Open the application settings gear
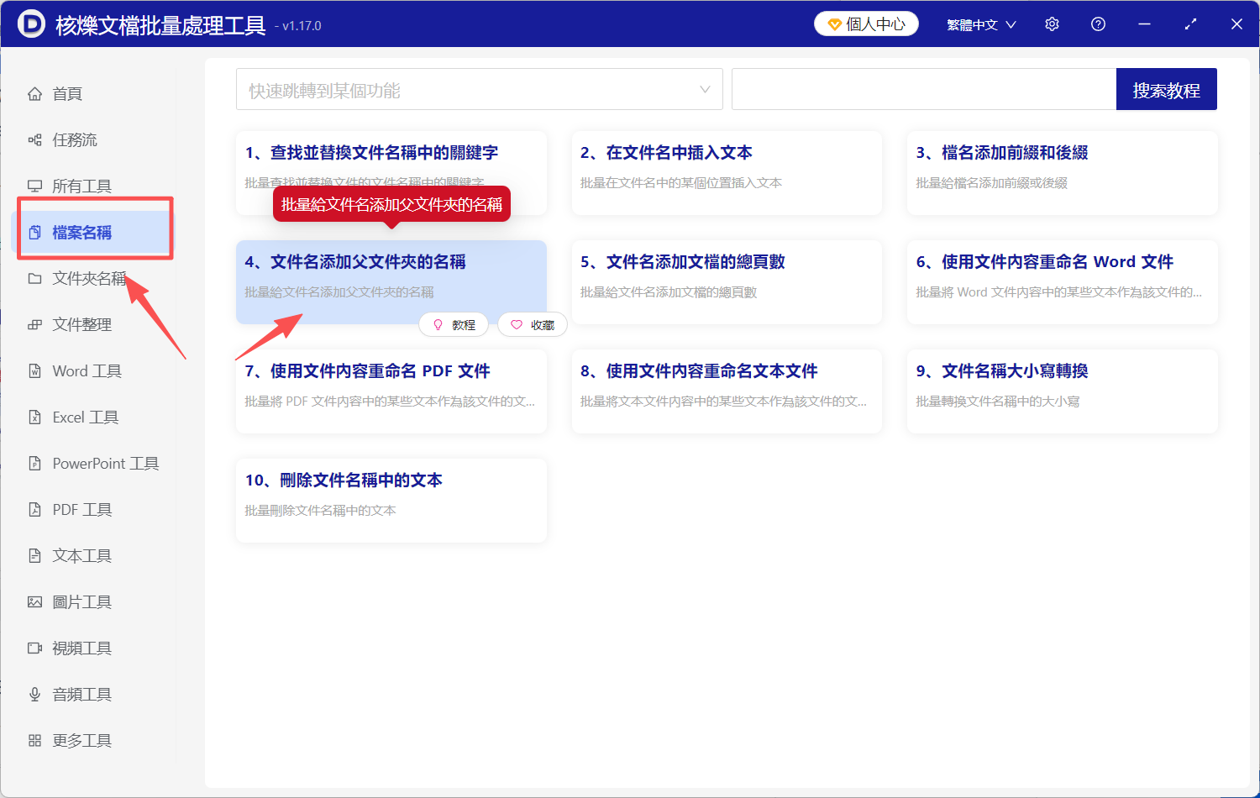The image size is (1260, 798). point(1052,24)
